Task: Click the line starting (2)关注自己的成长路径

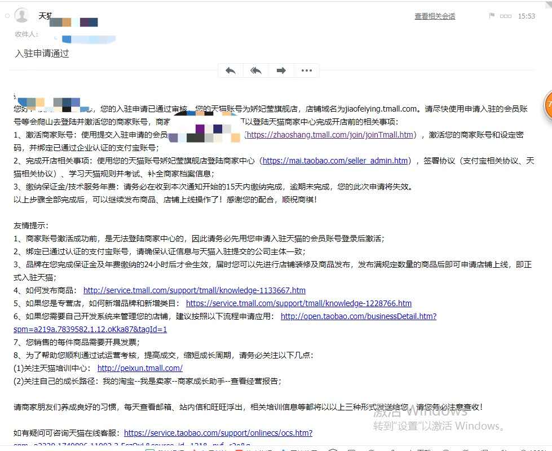Action: pyautogui.click(x=147, y=381)
